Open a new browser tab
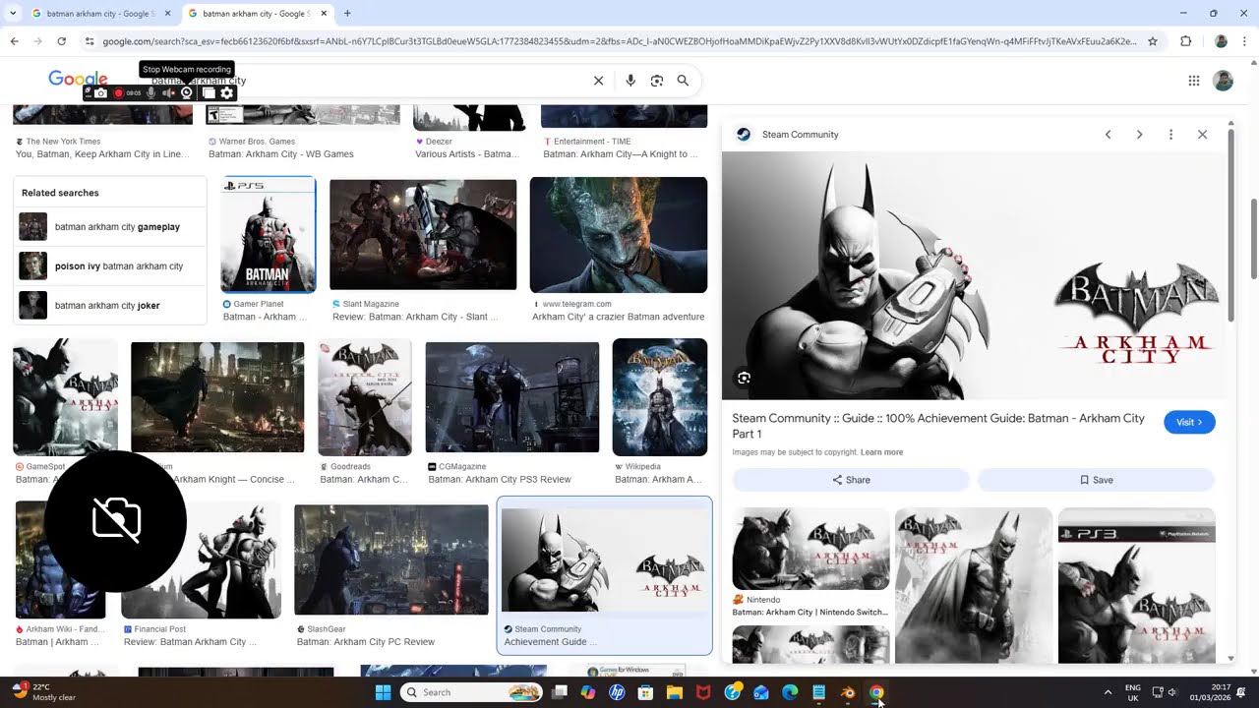This screenshot has height=708, width=1259. [x=347, y=14]
